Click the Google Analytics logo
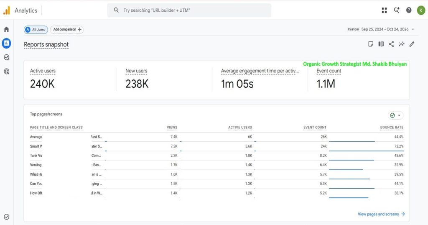The image size is (428, 225). 7,10
